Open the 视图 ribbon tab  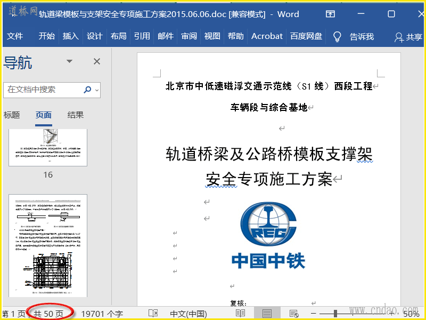[x=212, y=36]
